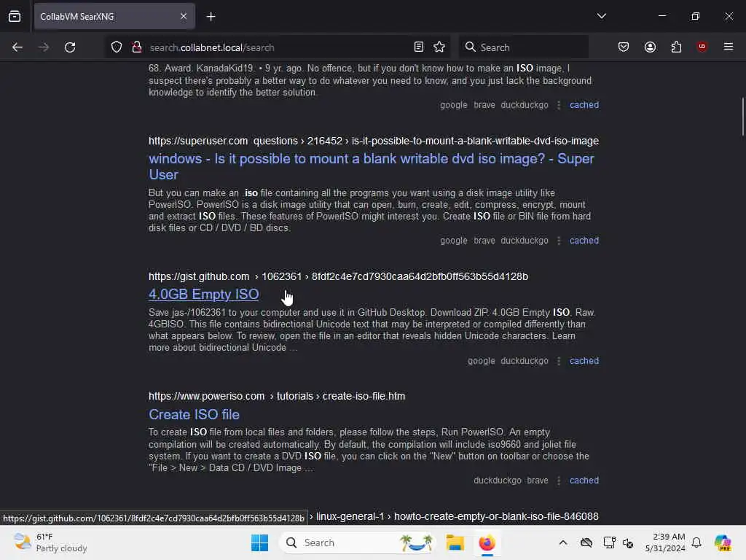The image size is (746, 560).
Task: Open File Explorer from the taskbar
Action: coord(455,542)
